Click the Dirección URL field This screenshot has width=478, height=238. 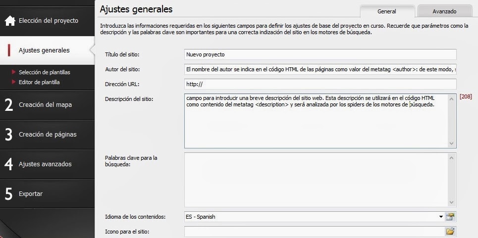pos(320,84)
